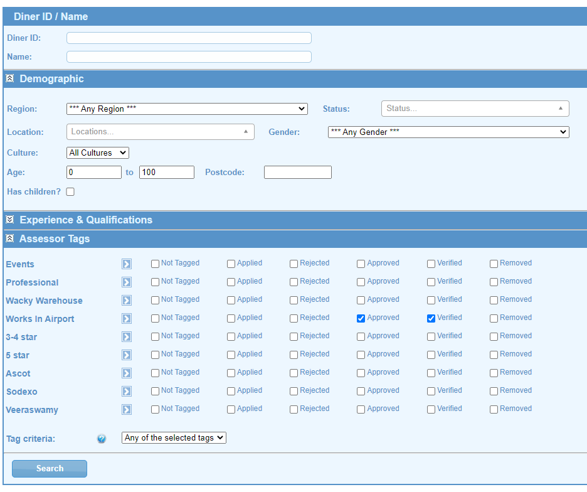This screenshot has width=587, height=492.
Task: Collapse the Demographic section header
Action: pyautogui.click(x=10, y=78)
